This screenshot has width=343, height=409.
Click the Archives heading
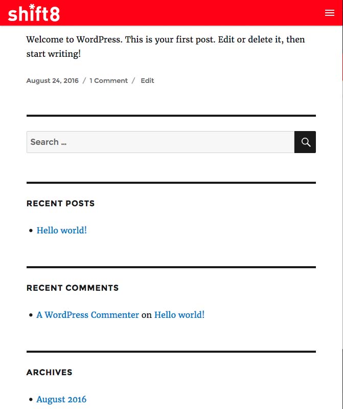coord(49,372)
